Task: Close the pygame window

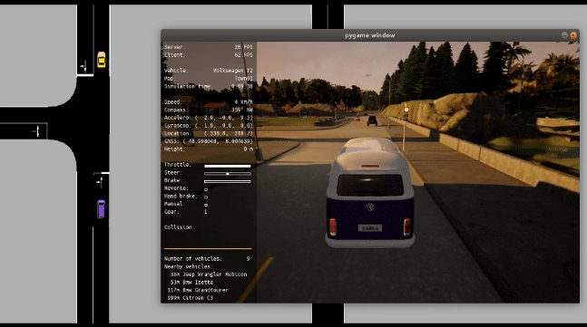Action: pos(573,35)
